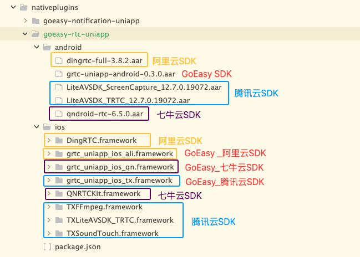This screenshot has width=360, height=257.
Task: Select file LiteAVSDK_TRTC_12.7.0.19072.aar
Action: coord(128,101)
